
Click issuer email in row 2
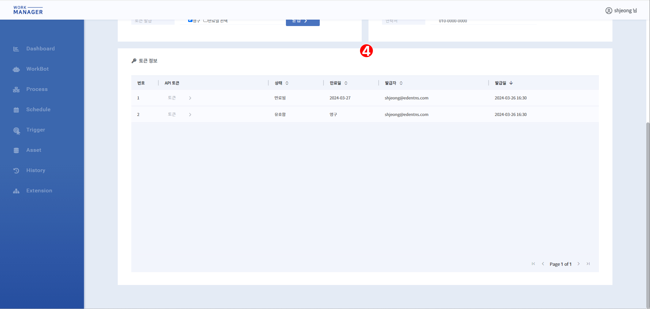pyautogui.click(x=406, y=115)
